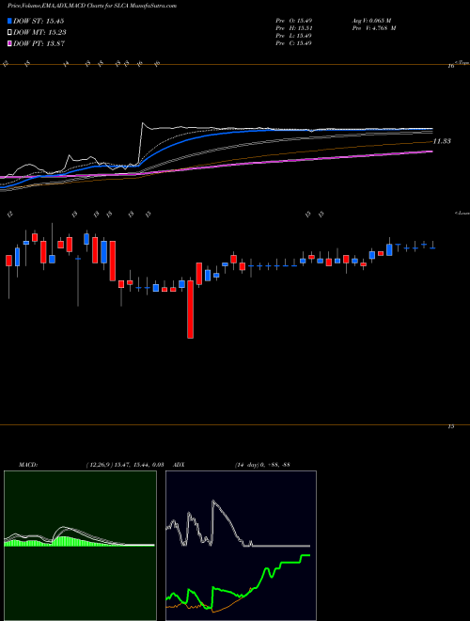Select the 'DOW MT: 15.23' label
Viewport: 470px width, 621px height.
point(39,33)
